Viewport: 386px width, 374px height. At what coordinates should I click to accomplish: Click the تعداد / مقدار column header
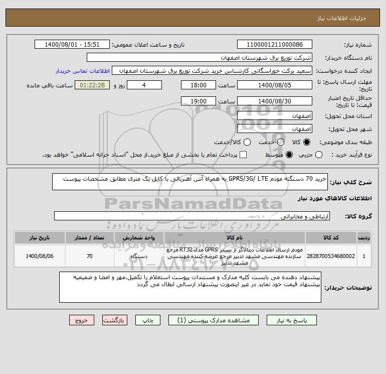pyautogui.click(x=89, y=237)
